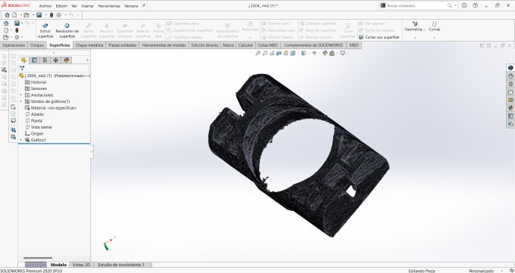Click the feature tree horizontal scrollbar
This screenshot has height=273, width=515.
[x=38, y=258]
